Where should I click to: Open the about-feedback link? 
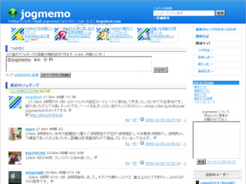221,162
